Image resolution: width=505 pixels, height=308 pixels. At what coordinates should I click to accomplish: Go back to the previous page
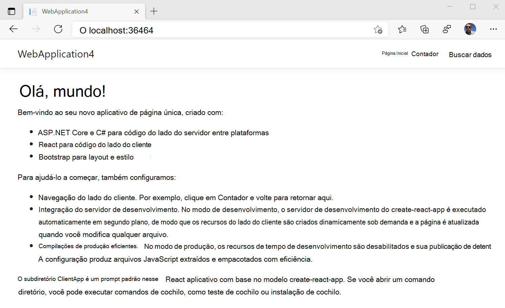click(14, 29)
